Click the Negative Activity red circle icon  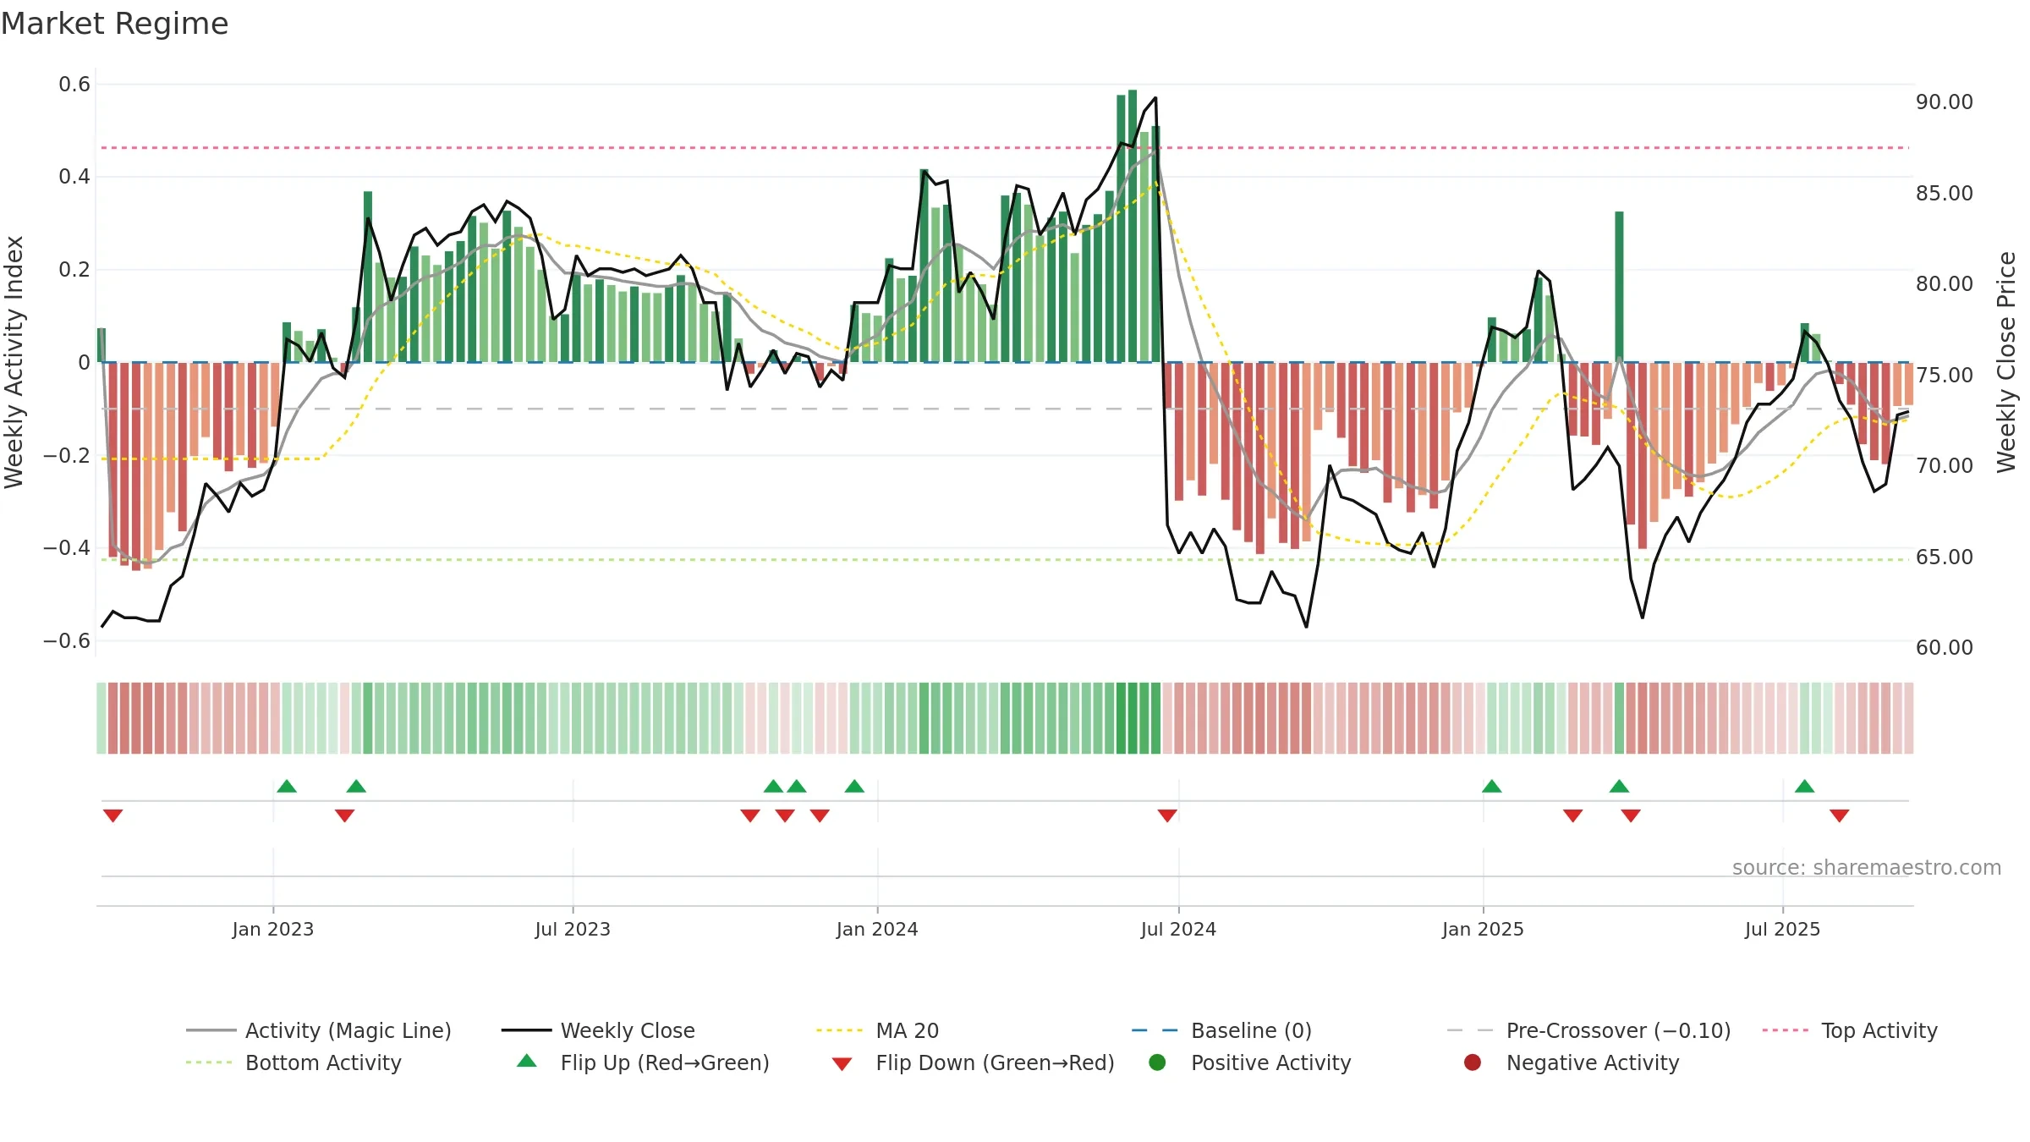click(1473, 1062)
